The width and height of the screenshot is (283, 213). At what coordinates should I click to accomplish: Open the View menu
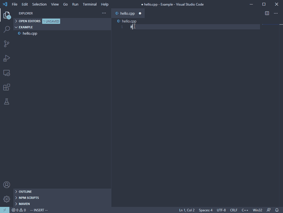point(55,4)
